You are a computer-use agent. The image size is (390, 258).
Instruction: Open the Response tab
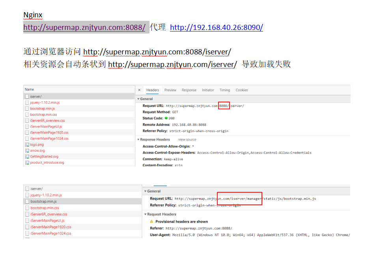click(189, 90)
